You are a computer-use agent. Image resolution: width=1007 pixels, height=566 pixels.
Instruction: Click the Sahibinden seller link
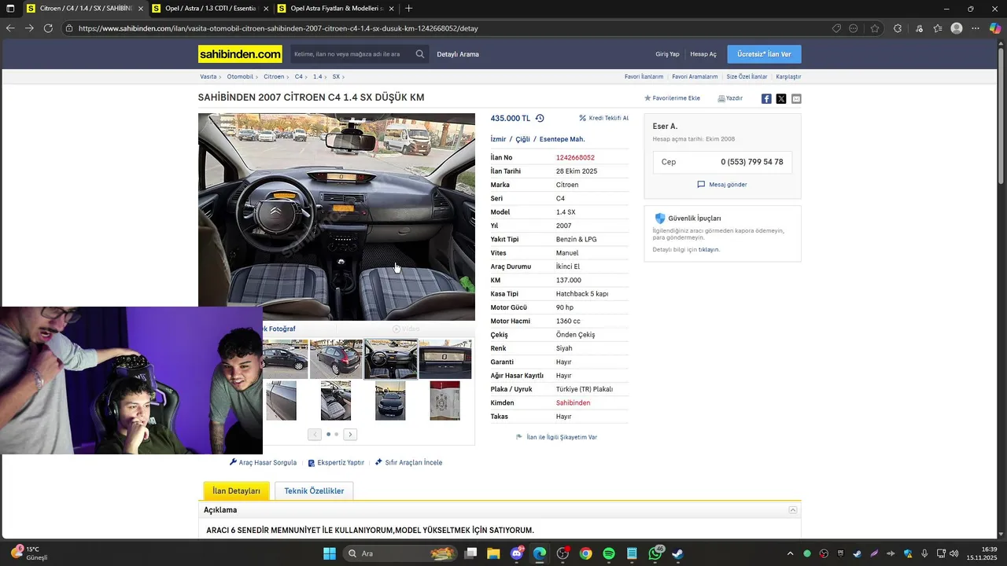573,402
